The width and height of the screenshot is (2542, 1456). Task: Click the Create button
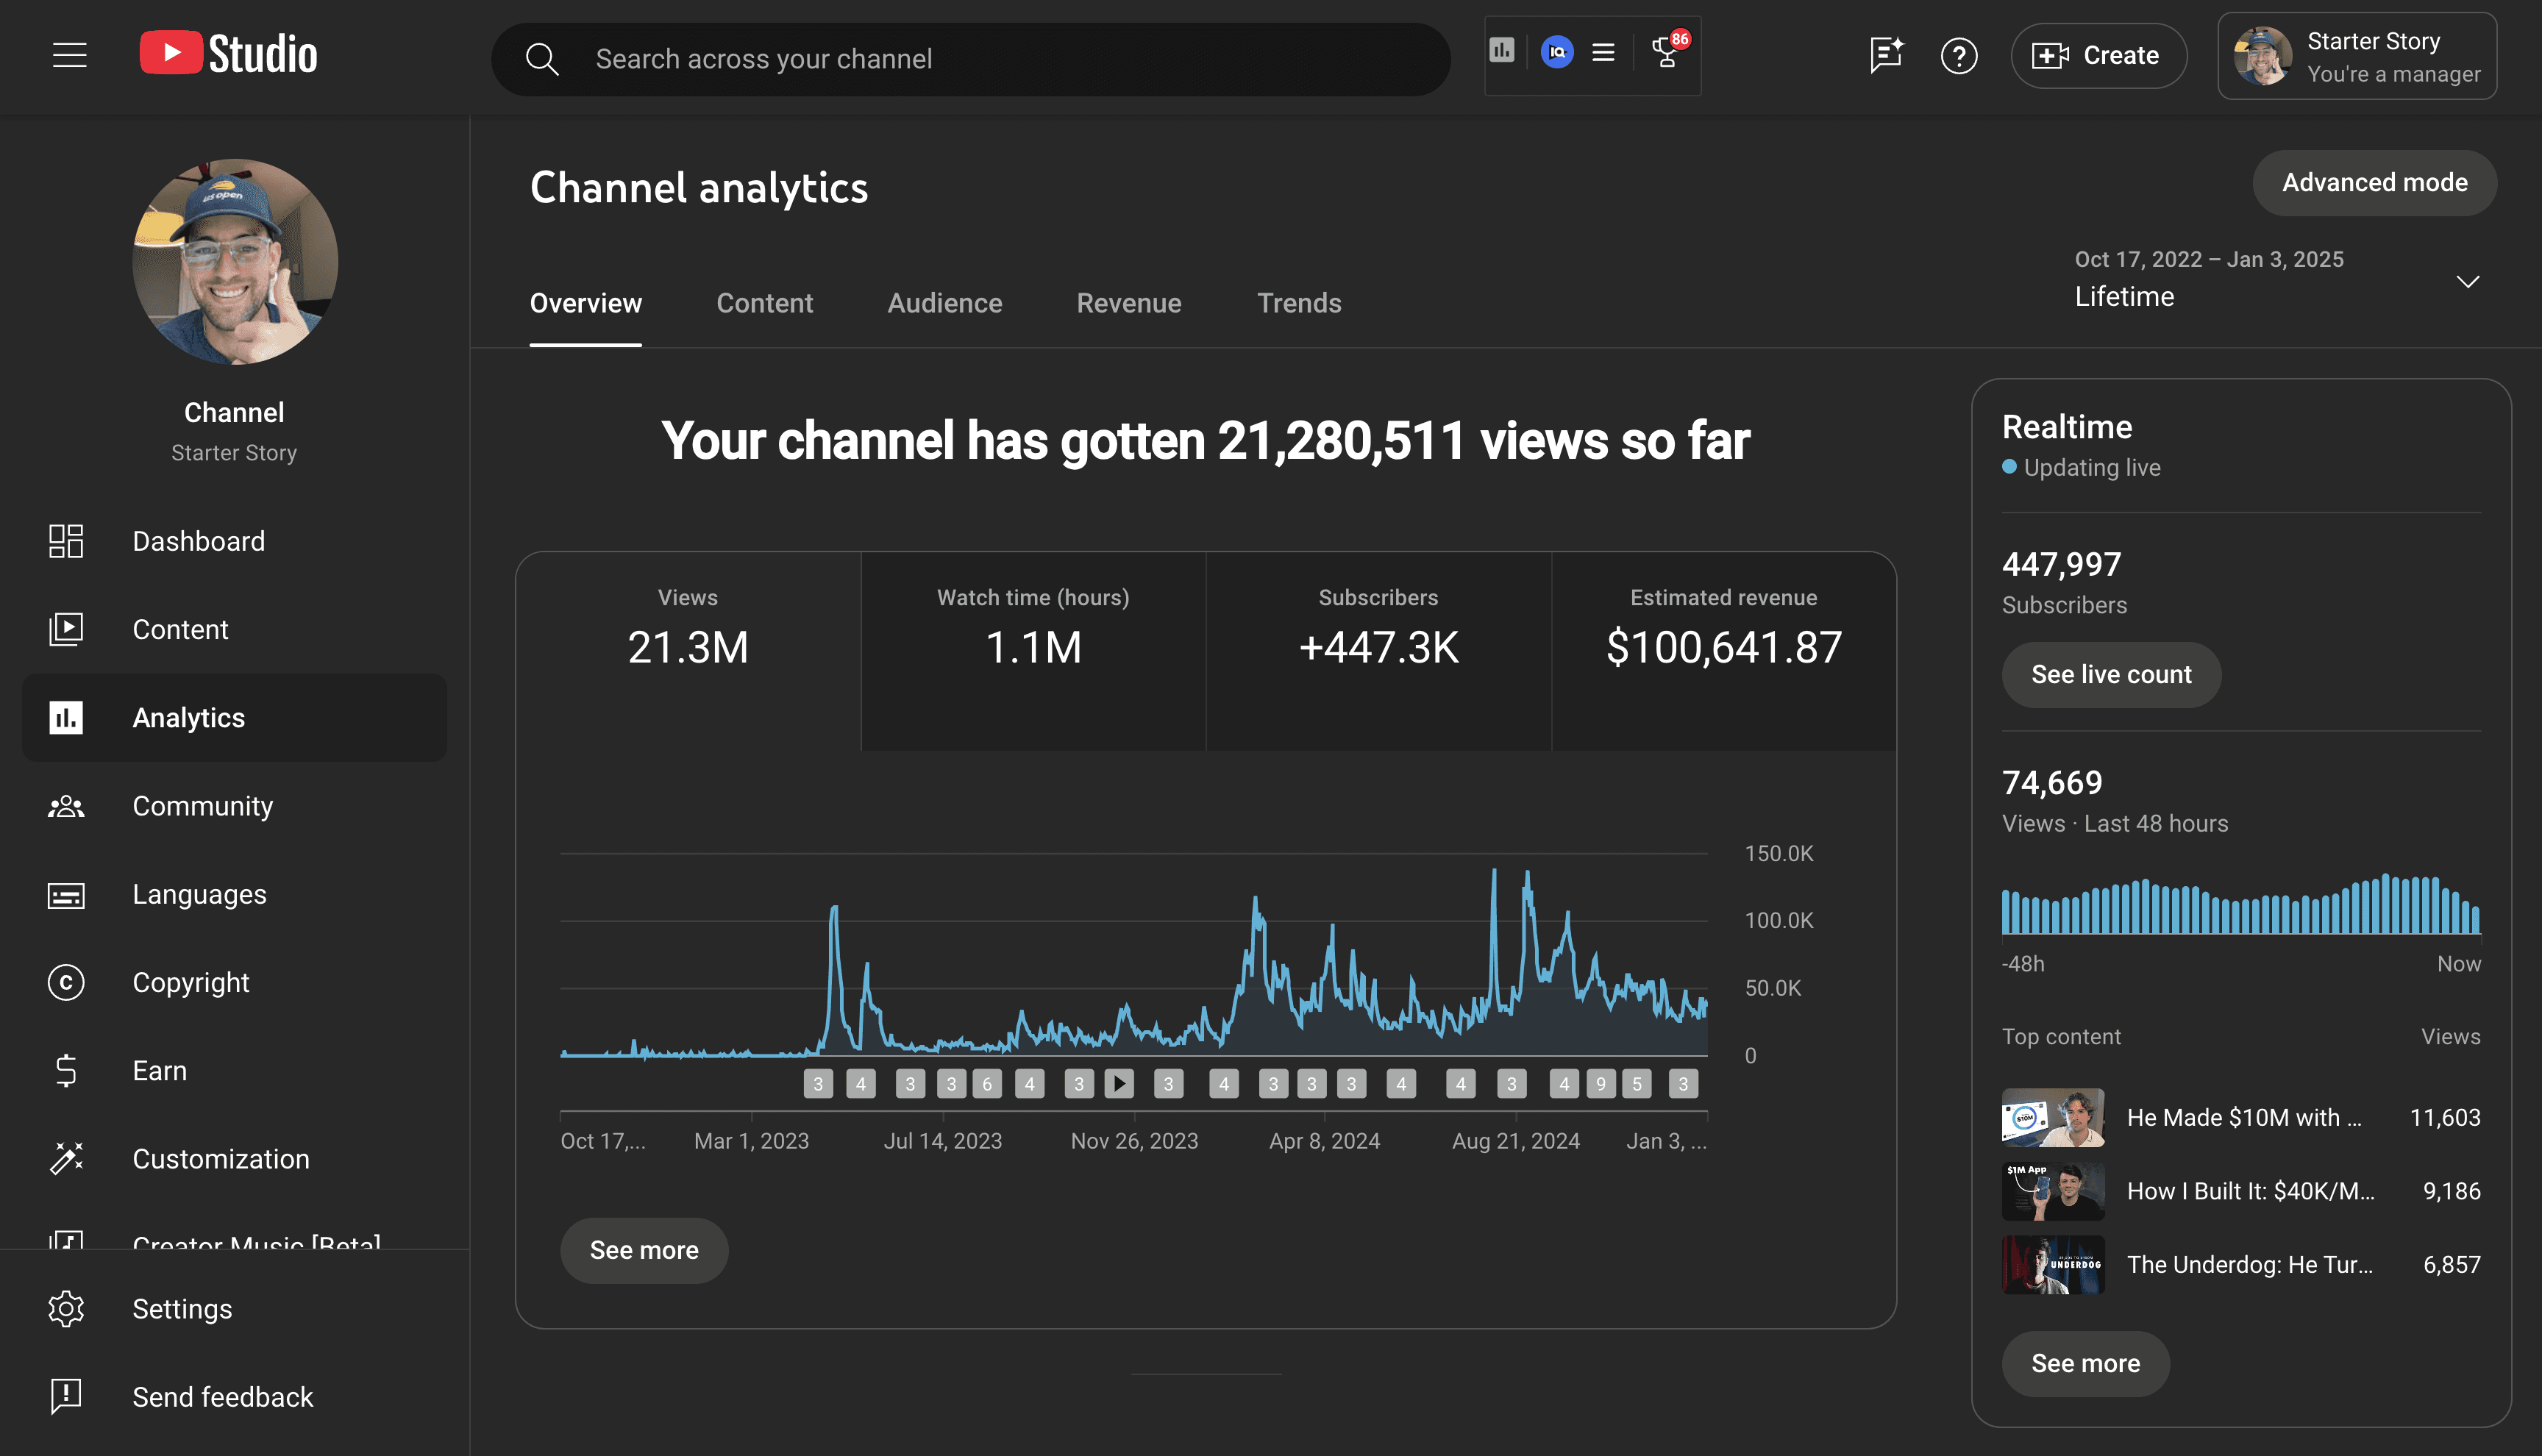(2098, 56)
